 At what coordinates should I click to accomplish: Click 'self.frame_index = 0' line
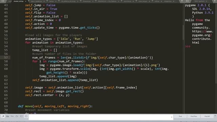pos(43,20)
